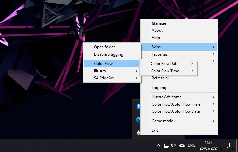Expand the Skins submenu

[x=179, y=47]
